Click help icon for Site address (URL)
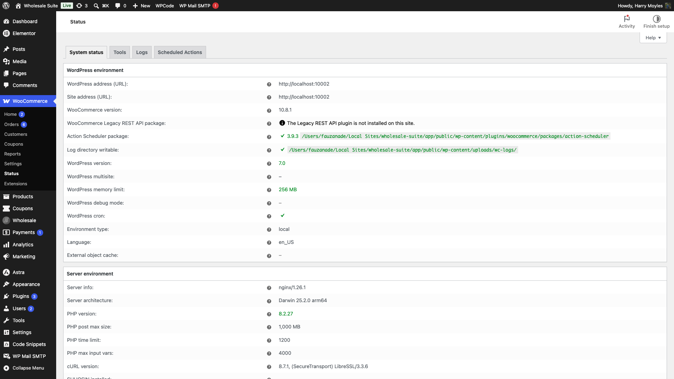 pyautogui.click(x=269, y=97)
